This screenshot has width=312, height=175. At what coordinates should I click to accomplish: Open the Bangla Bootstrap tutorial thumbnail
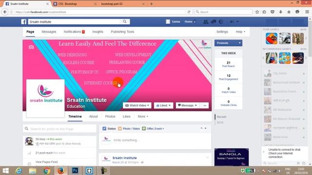[232, 157]
